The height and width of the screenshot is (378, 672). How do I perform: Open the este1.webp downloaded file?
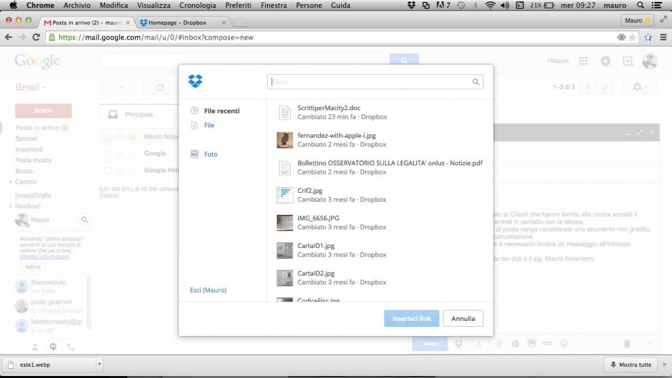click(x=50, y=364)
